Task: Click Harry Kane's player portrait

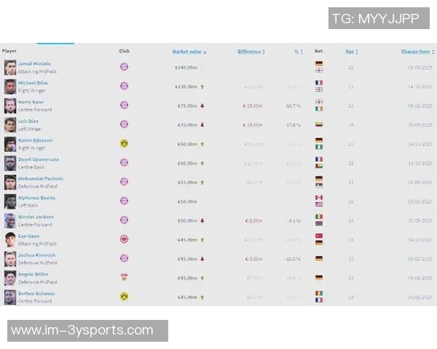Action: pyautogui.click(x=10, y=105)
